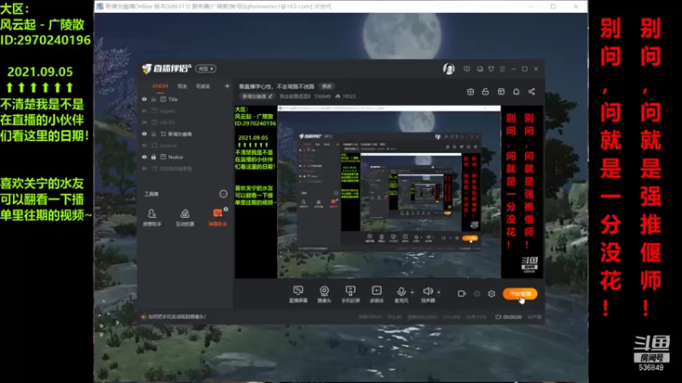
Task: Click the square icon next to feedback in title bar
Action: point(480,69)
